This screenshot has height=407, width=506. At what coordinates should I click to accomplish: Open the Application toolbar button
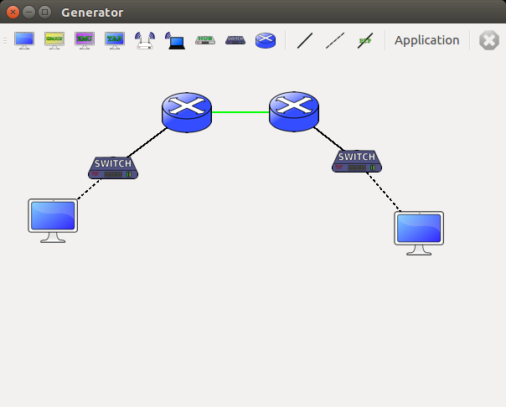pos(426,40)
